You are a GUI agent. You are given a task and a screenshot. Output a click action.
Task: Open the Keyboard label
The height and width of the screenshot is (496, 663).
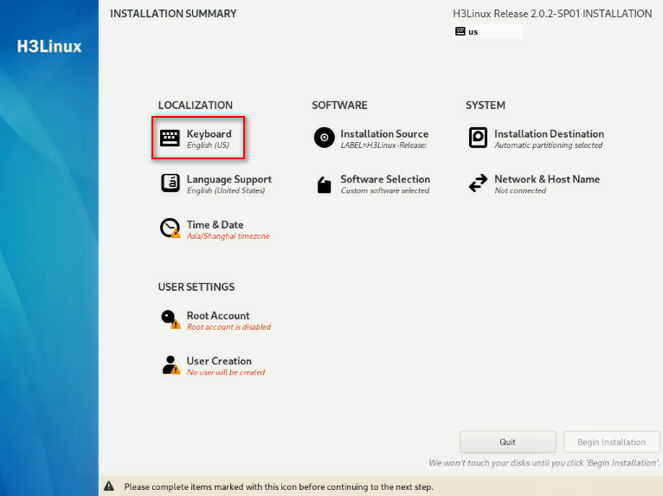[x=209, y=134]
